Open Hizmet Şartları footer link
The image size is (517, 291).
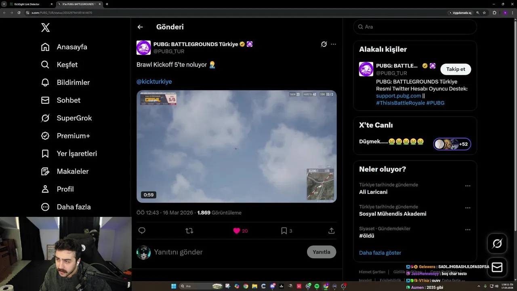pyautogui.click(x=372, y=272)
